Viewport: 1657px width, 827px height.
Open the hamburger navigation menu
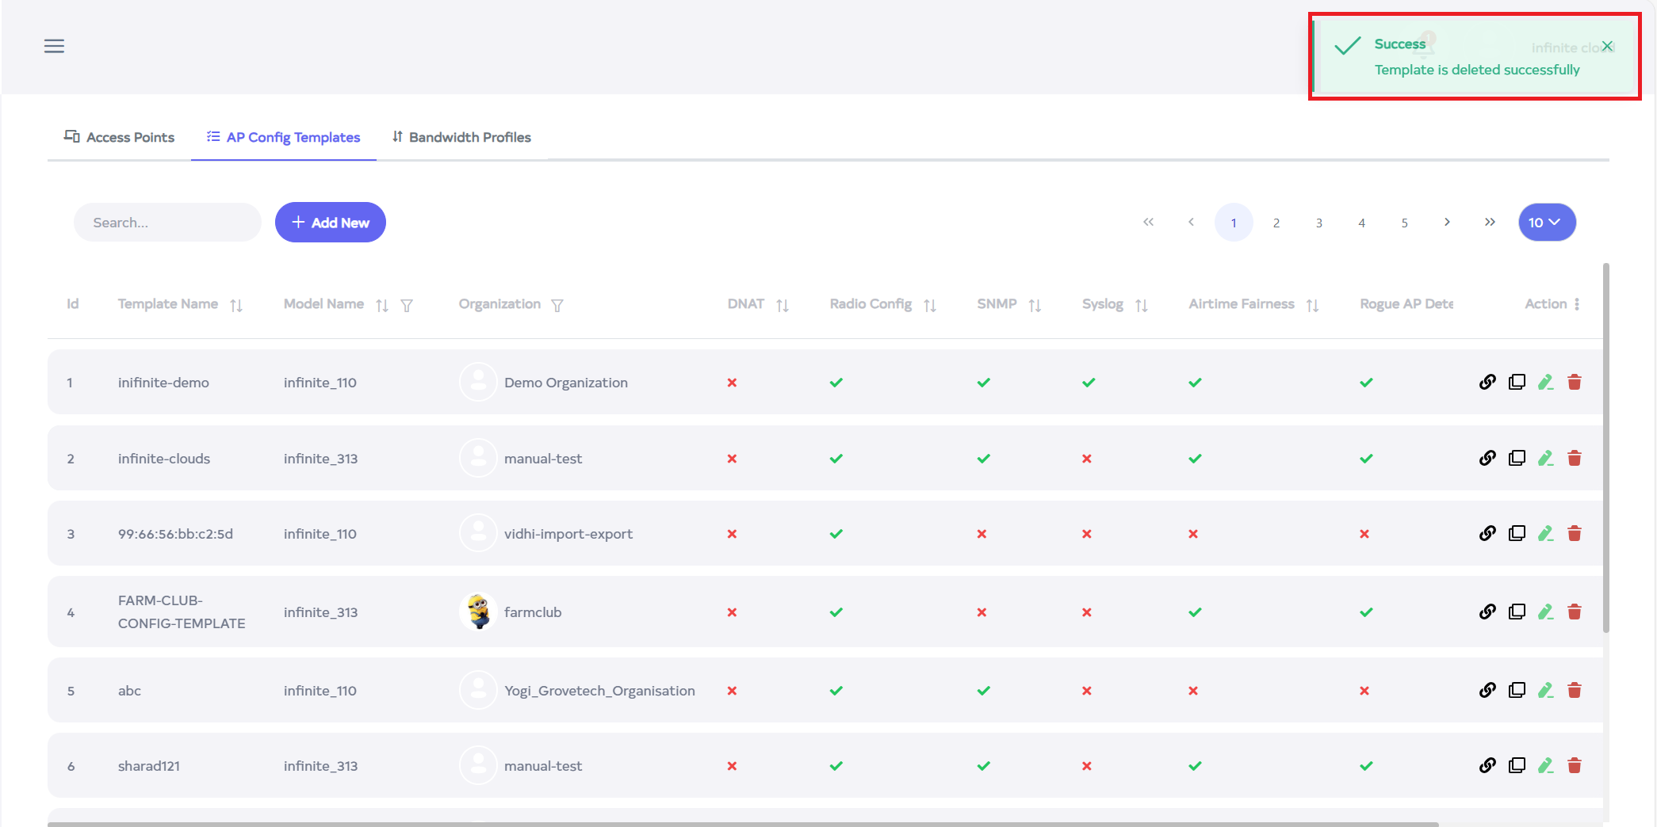tap(54, 46)
